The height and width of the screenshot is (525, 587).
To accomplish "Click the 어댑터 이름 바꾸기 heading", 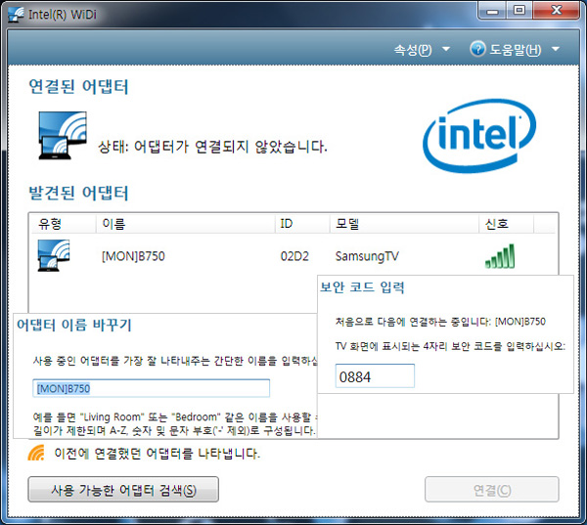I will pyautogui.click(x=74, y=325).
